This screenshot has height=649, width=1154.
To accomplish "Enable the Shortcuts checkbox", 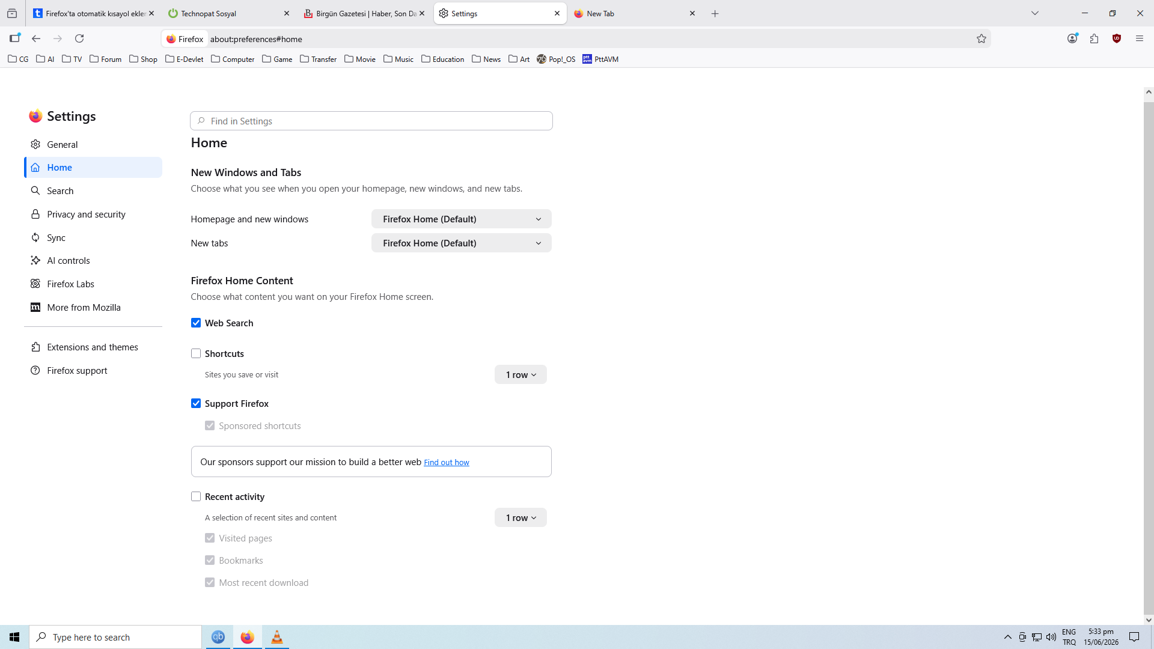I will (196, 353).
